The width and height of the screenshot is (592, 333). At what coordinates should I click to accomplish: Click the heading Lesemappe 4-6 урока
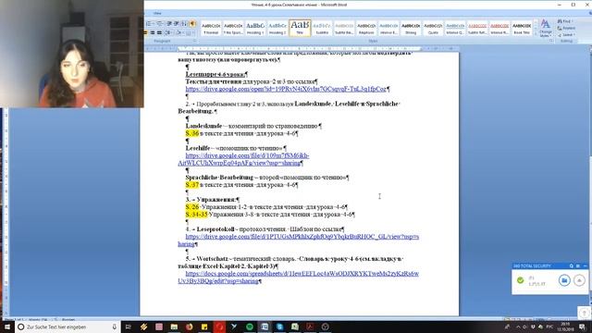(x=216, y=74)
